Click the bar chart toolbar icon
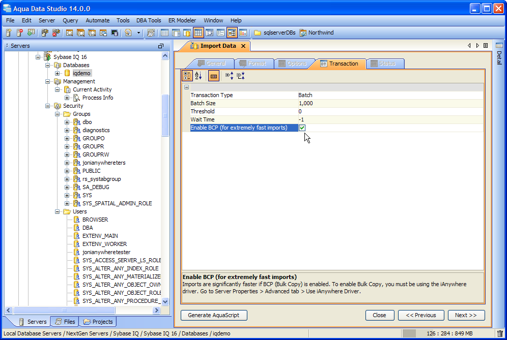 [243, 33]
